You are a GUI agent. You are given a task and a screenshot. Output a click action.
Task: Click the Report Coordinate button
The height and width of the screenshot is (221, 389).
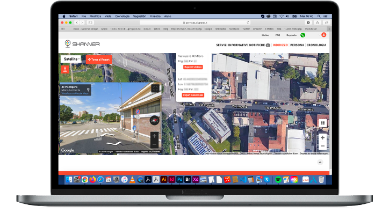(193, 95)
